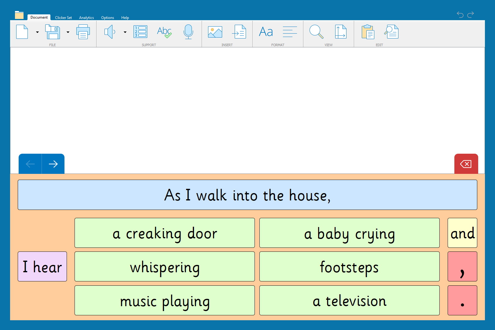Open the Aa font format tool

(x=266, y=32)
